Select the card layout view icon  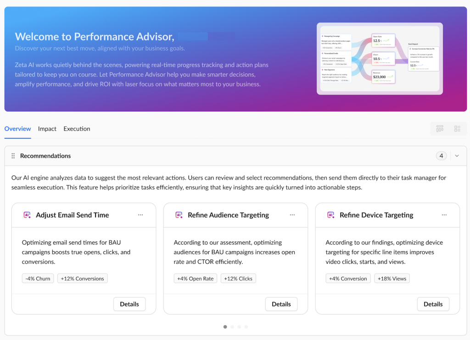pyautogui.click(x=439, y=129)
